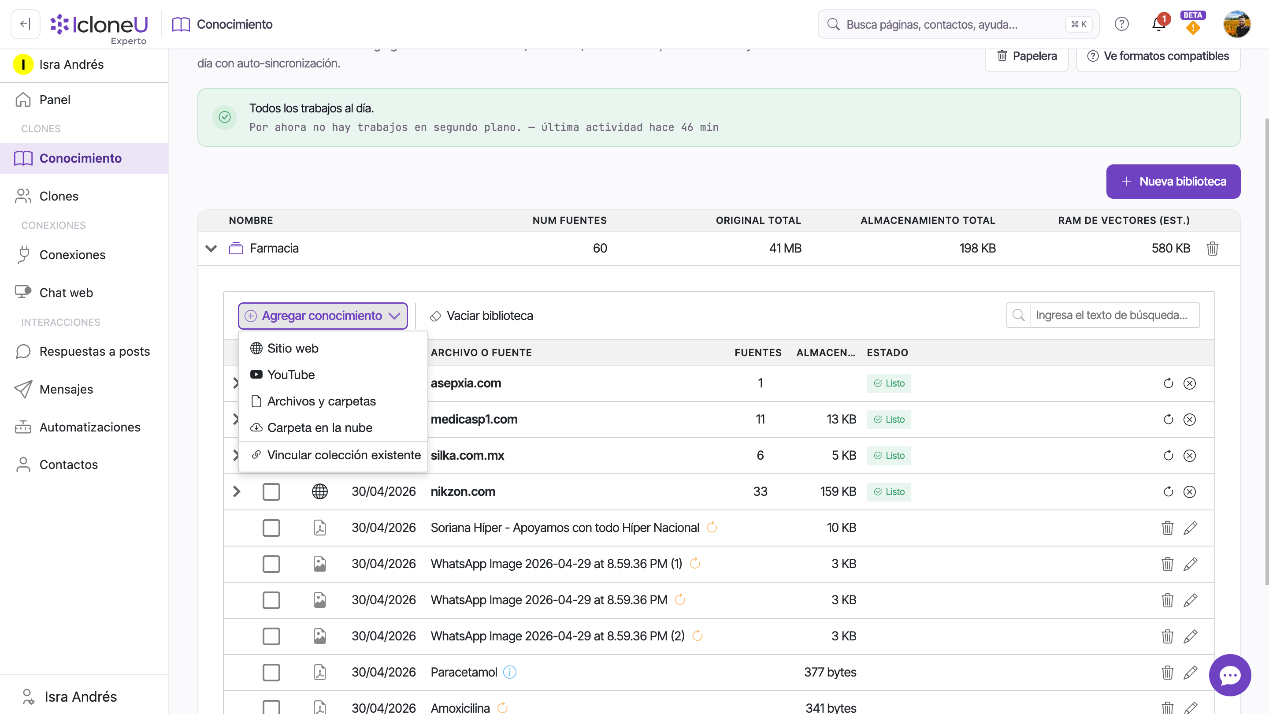
Task: Remove the silka.com.mx source
Action: 1189,455
